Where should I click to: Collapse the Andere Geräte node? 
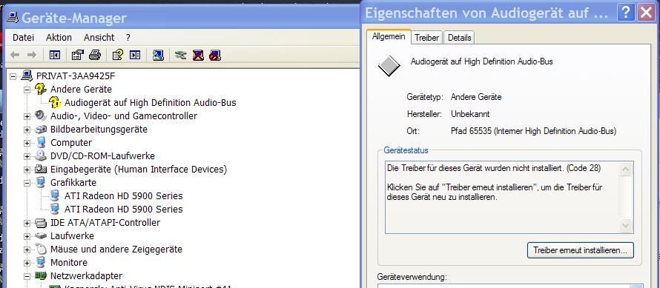27,90
